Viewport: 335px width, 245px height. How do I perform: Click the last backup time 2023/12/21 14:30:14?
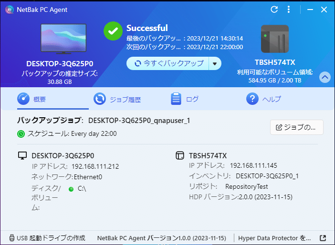[x=215, y=39]
